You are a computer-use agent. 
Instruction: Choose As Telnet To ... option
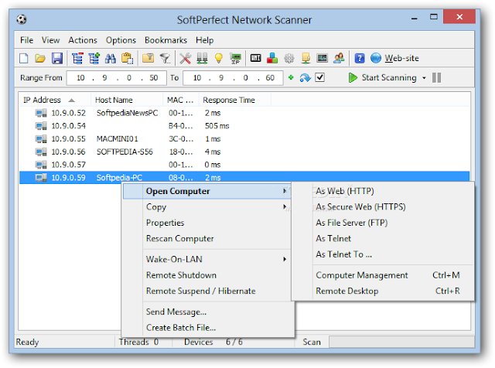(383, 254)
